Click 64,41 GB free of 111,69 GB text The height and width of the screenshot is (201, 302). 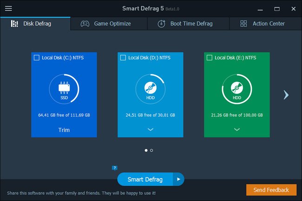tap(64, 115)
